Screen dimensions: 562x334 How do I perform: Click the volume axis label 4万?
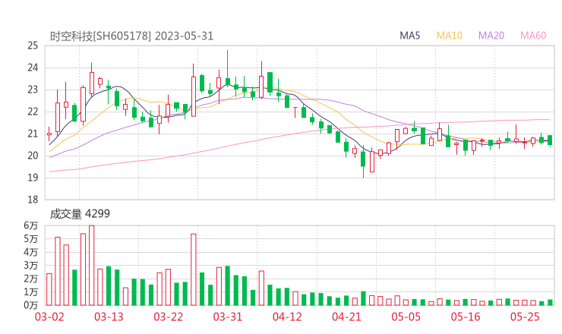coord(31,252)
